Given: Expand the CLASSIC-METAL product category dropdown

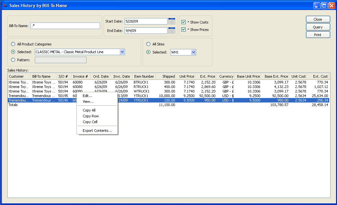Looking at the screenshot, I should pos(122,52).
